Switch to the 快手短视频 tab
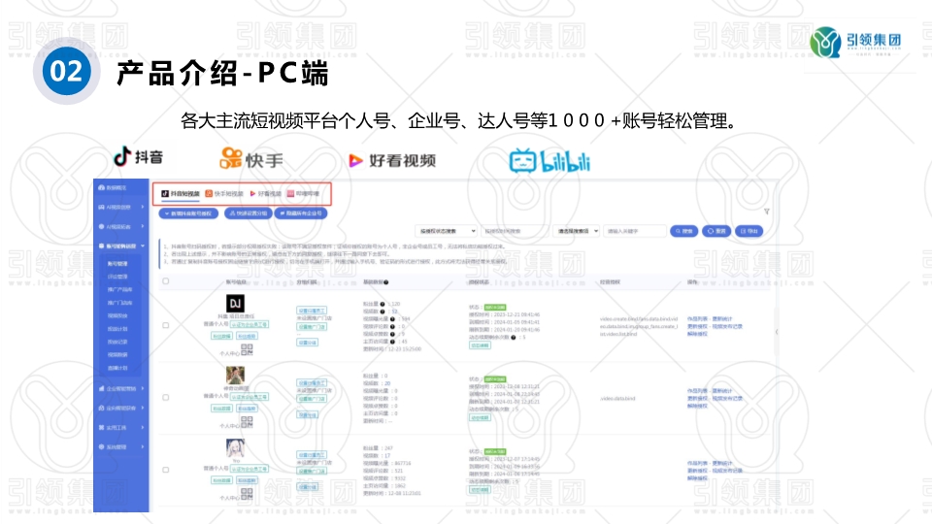The image size is (932, 524). pos(224,194)
